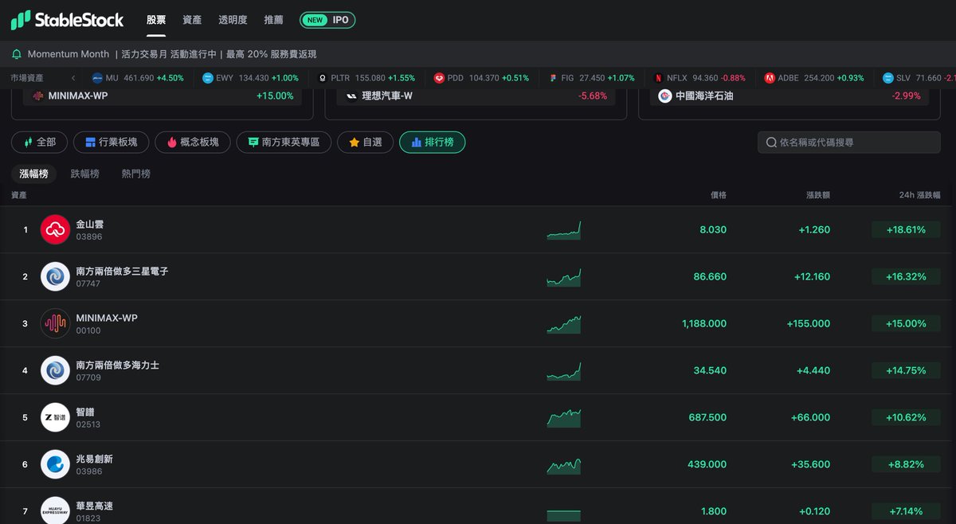Select the 全部 filter chip
Viewport: 956px width, 524px height.
tap(40, 143)
